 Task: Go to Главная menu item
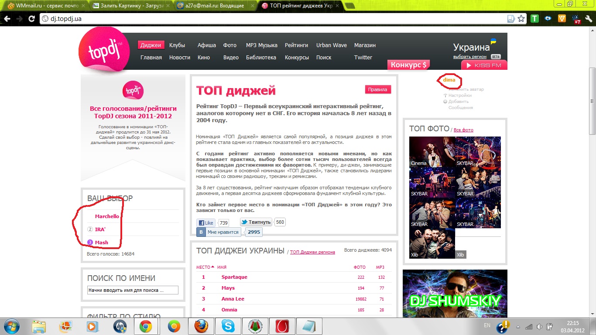coord(151,58)
